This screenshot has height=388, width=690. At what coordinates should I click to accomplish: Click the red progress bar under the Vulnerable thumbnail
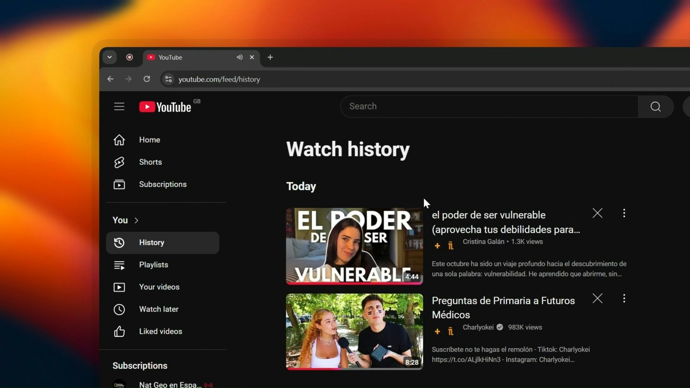354,283
